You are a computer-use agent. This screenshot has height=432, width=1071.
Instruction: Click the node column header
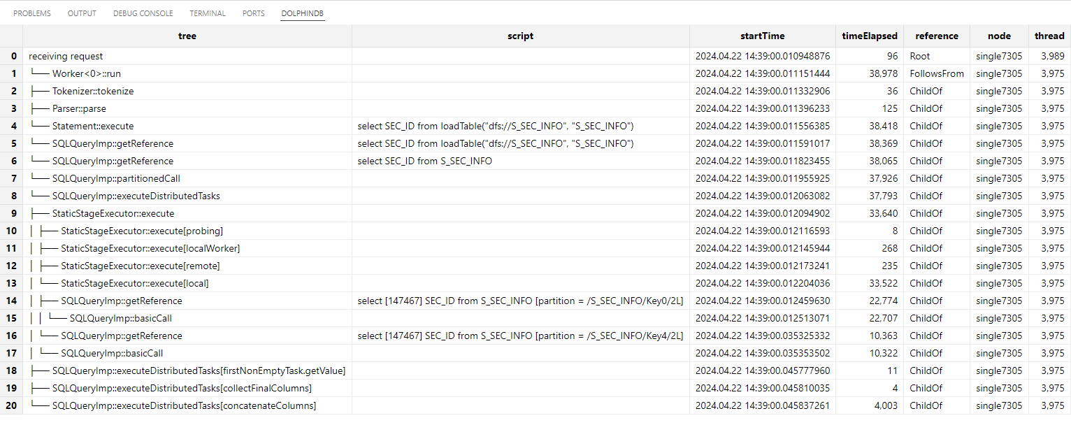[999, 36]
